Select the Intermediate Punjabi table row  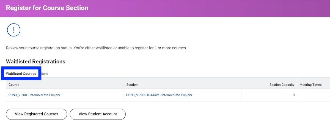tap(168, 95)
